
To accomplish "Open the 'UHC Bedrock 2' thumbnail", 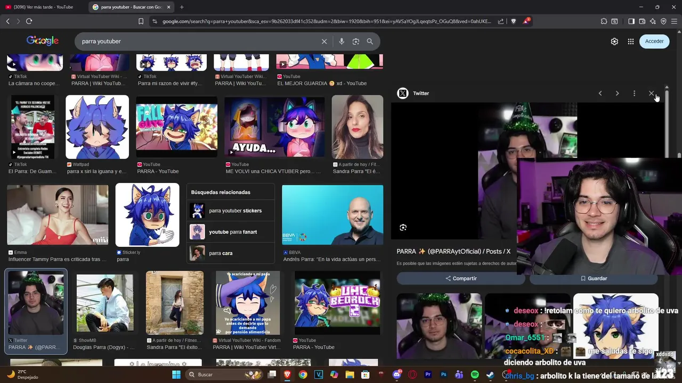I will 337,302.
